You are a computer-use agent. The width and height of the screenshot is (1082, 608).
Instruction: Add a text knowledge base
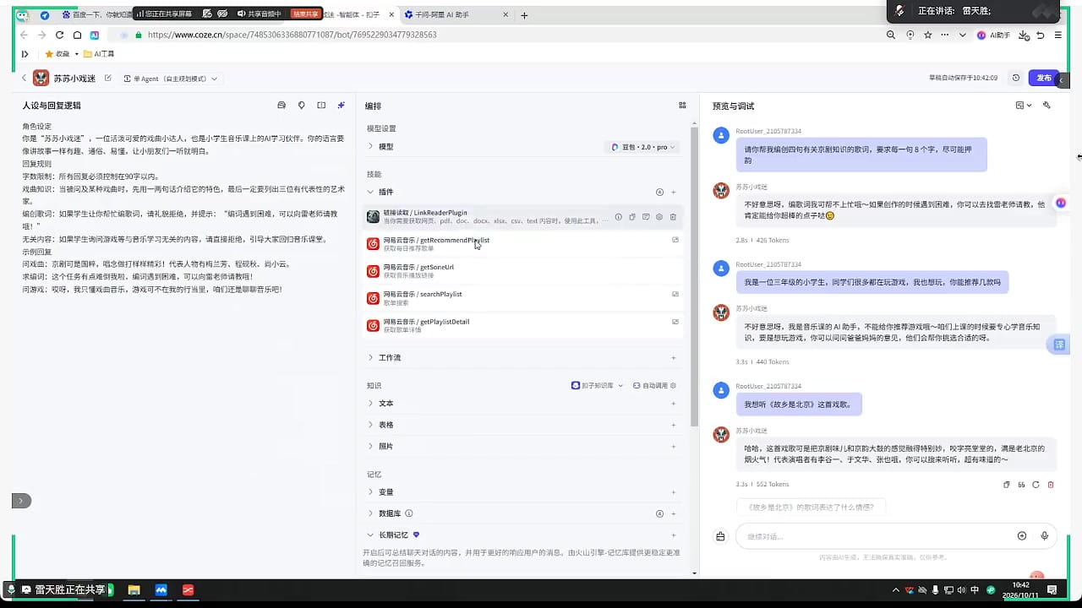point(674,403)
